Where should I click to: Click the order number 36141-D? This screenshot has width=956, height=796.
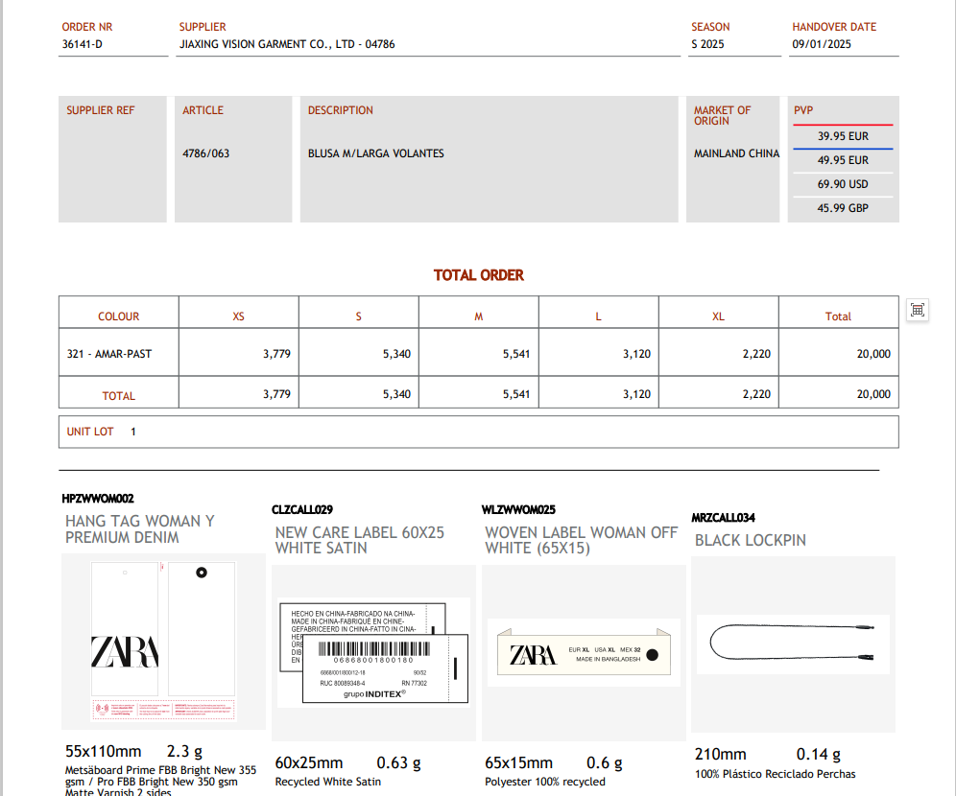[83, 44]
